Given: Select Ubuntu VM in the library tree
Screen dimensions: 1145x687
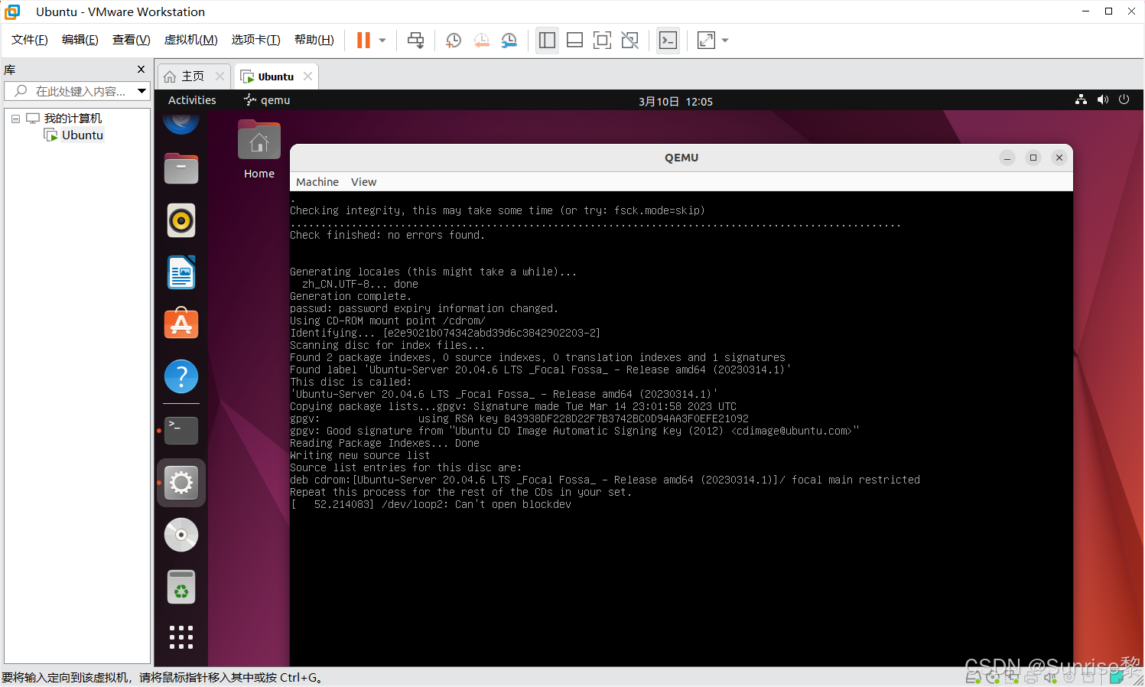Looking at the screenshot, I should (x=82, y=135).
